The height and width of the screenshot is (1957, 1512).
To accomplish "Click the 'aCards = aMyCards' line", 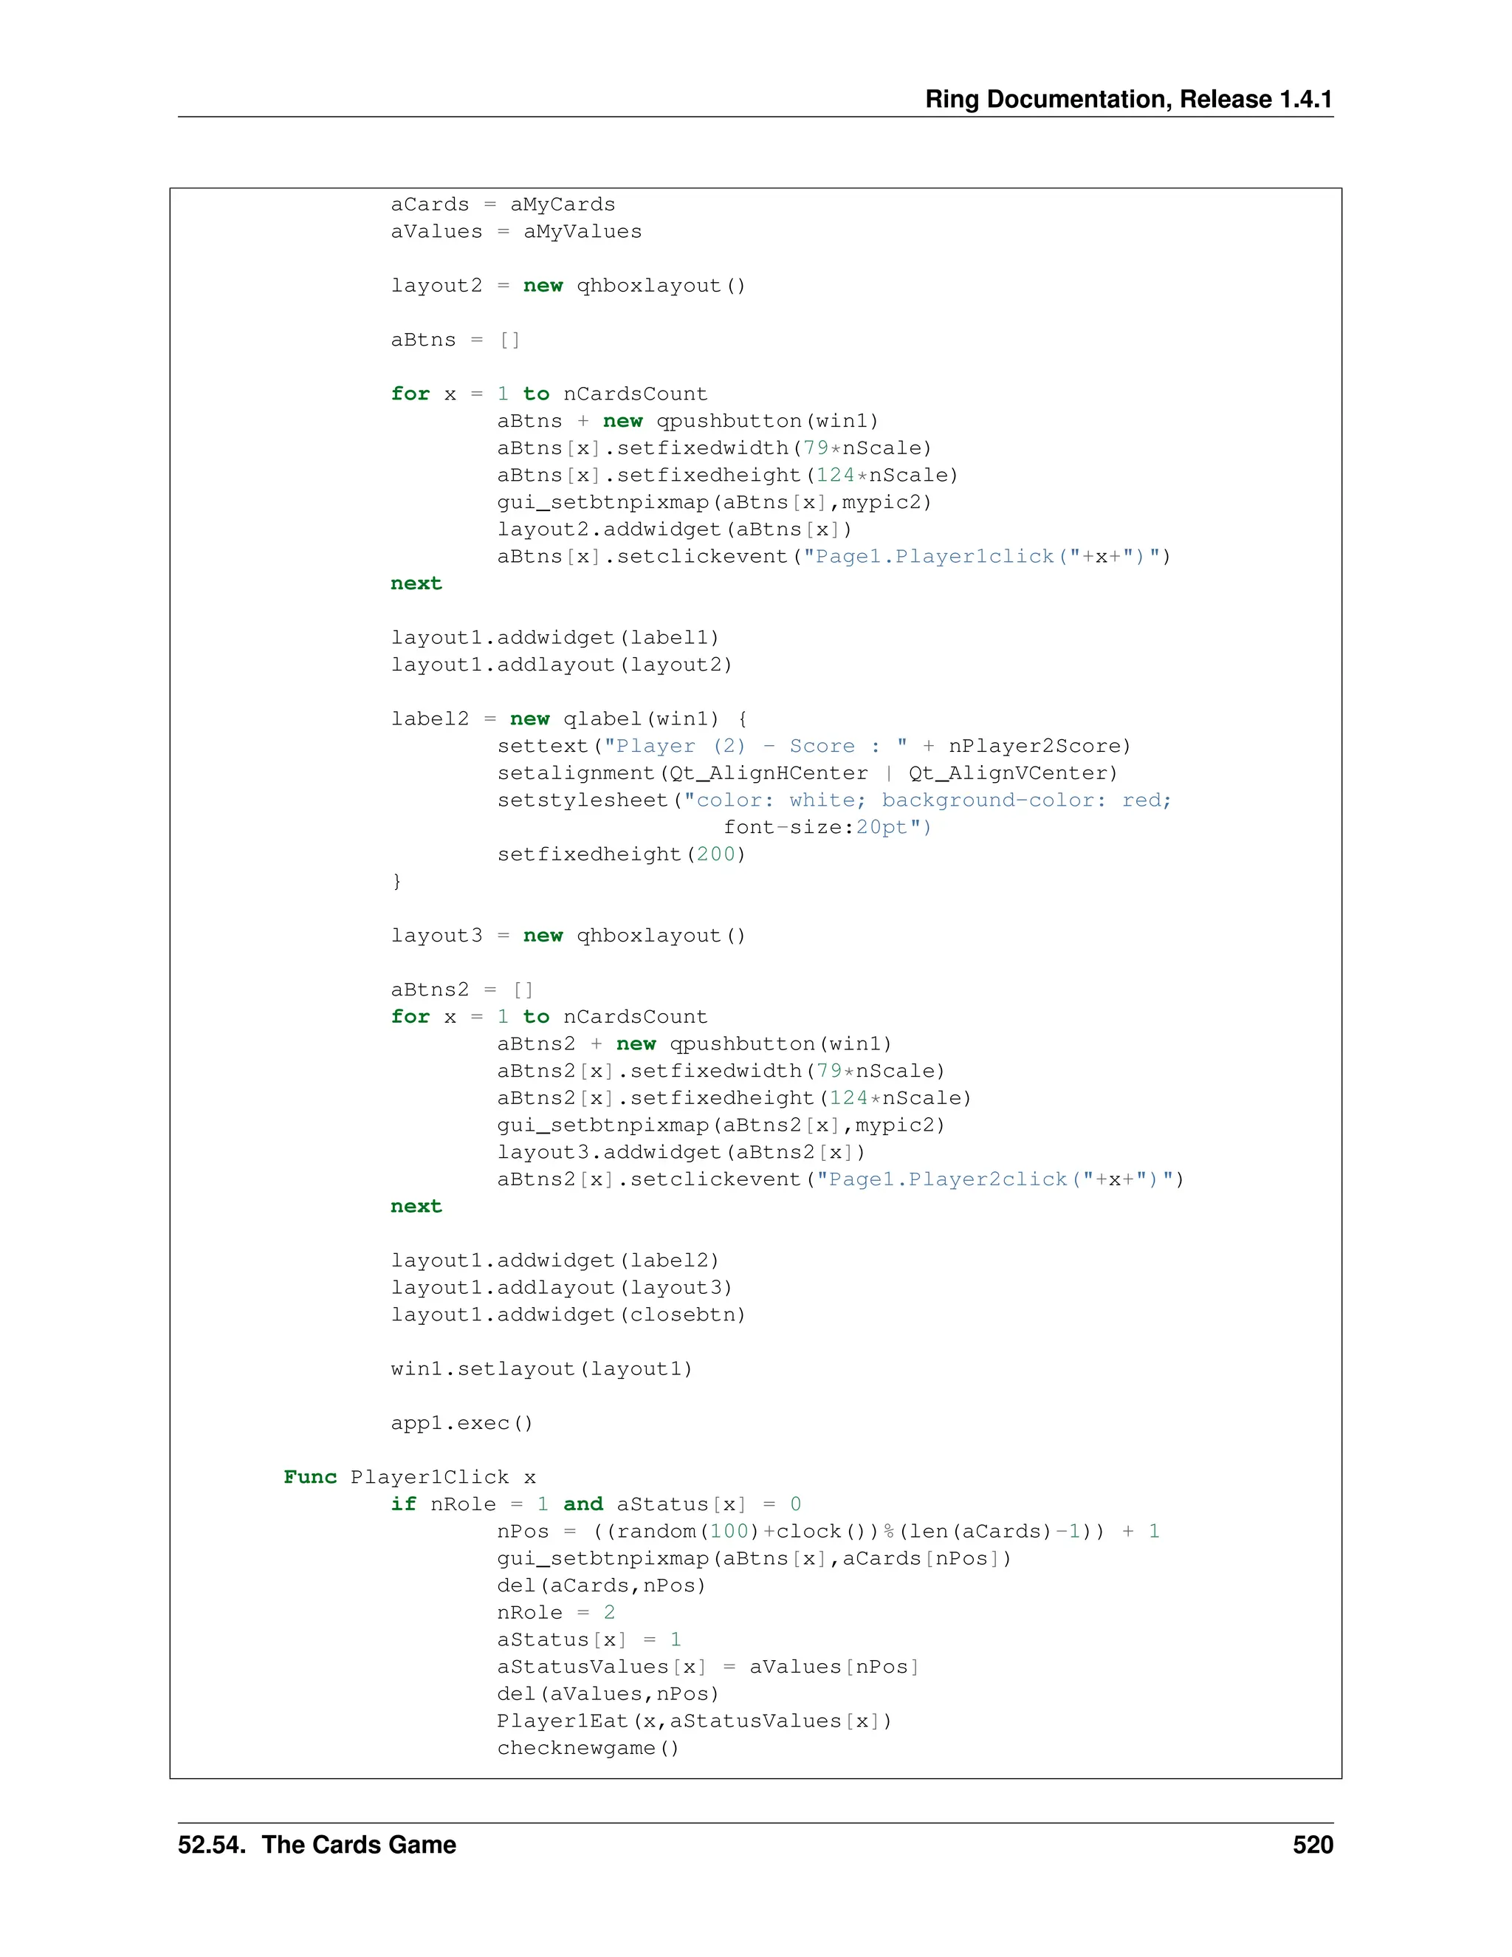I will coord(503,205).
